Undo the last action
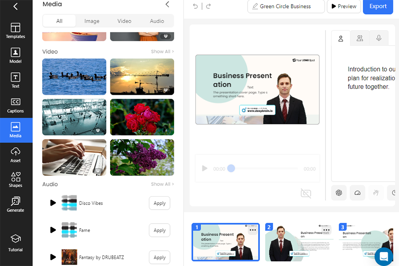399x266 pixels. tap(195, 6)
